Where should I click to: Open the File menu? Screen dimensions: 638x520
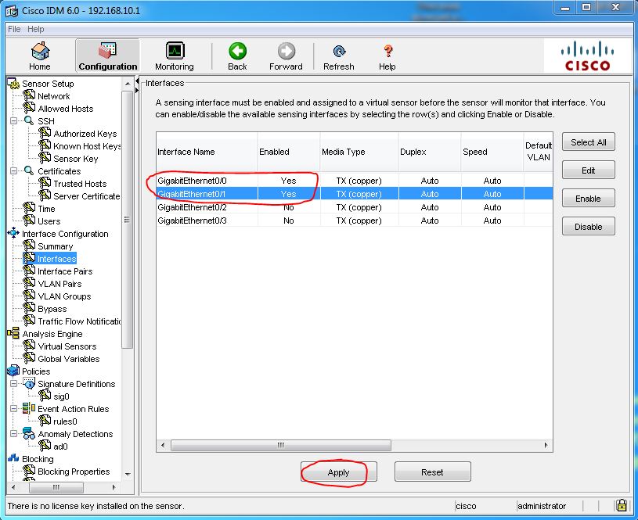[x=14, y=29]
